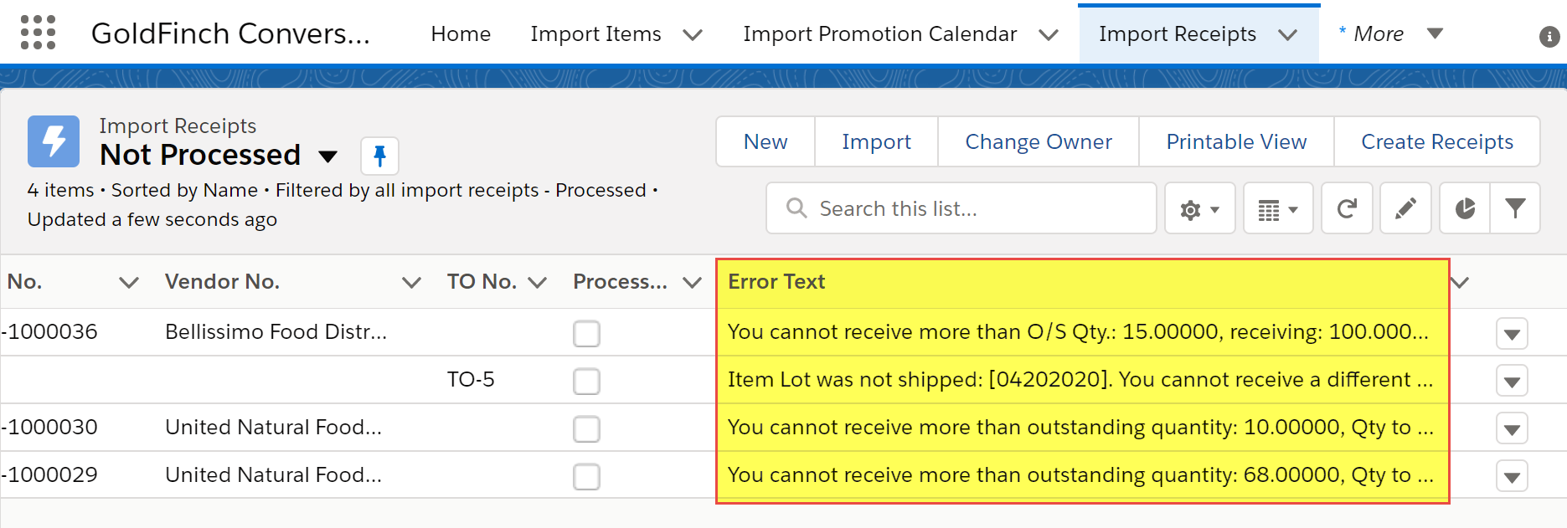Show filters with the funnel icon
This screenshot has width=1567, height=528.
[x=1515, y=208]
